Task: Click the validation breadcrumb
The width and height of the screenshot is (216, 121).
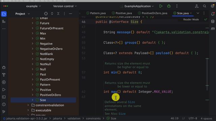Action: (74, 118)
